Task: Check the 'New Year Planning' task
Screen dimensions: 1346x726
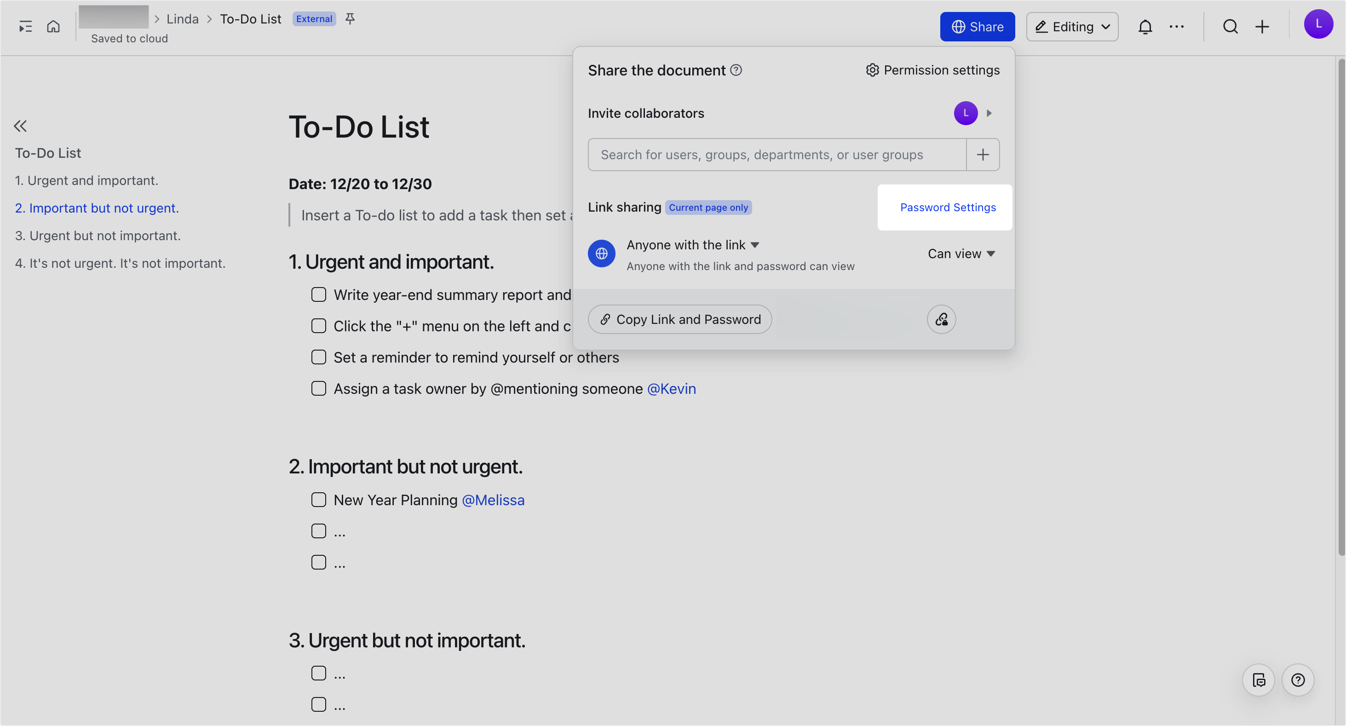Action: (x=319, y=500)
